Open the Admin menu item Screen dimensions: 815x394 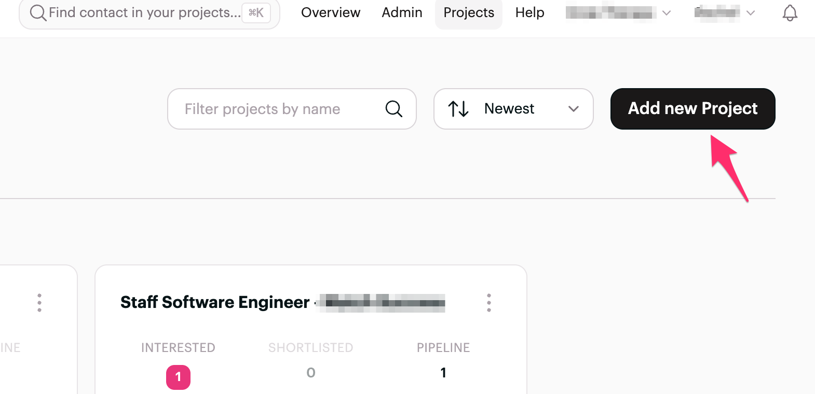point(402,12)
